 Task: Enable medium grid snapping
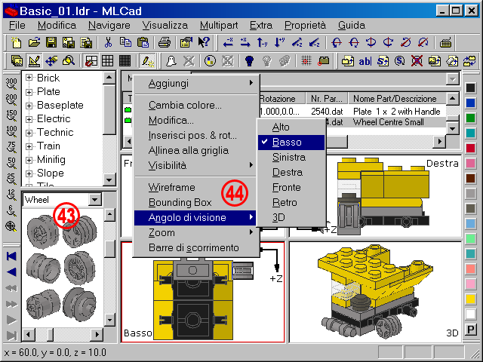[x=108, y=60]
